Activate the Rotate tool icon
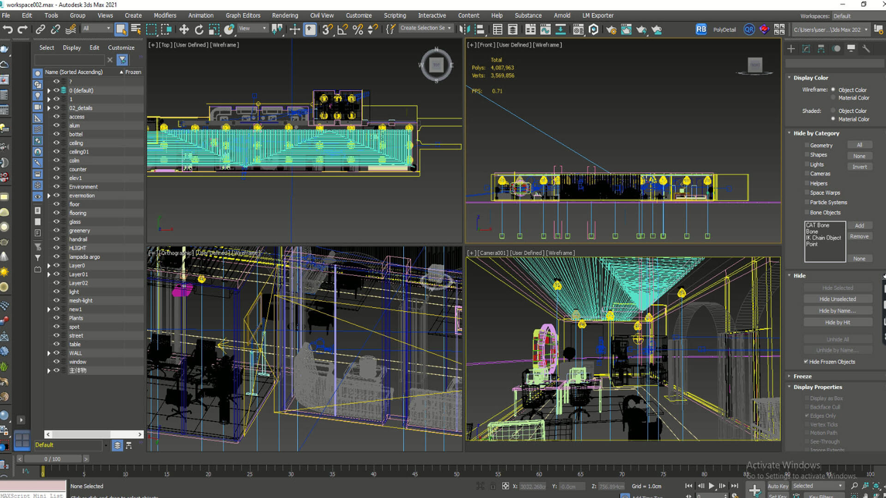Screen dimensions: 886x498 pos(199,30)
